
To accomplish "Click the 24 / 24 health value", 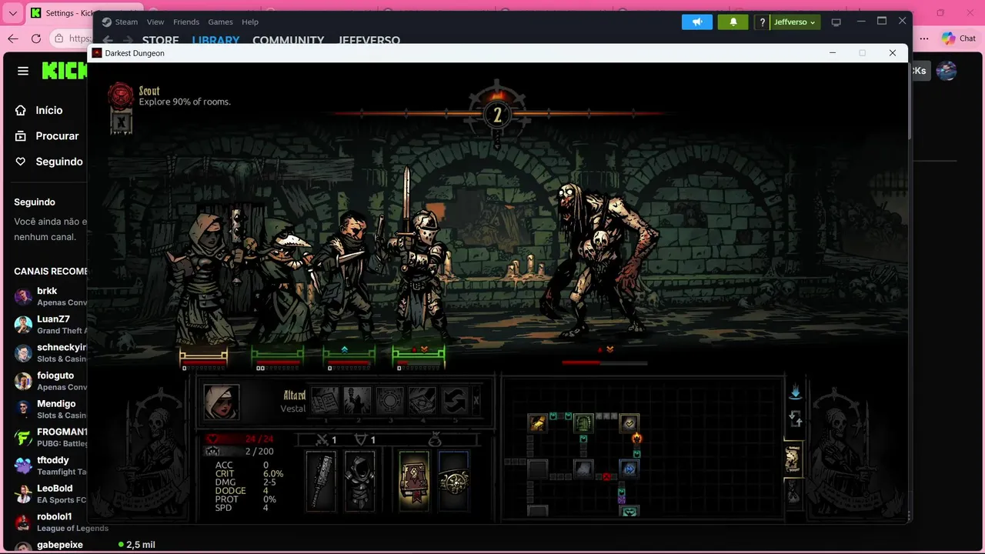I will coord(259,439).
